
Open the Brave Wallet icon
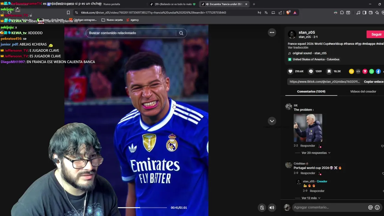(371, 13)
